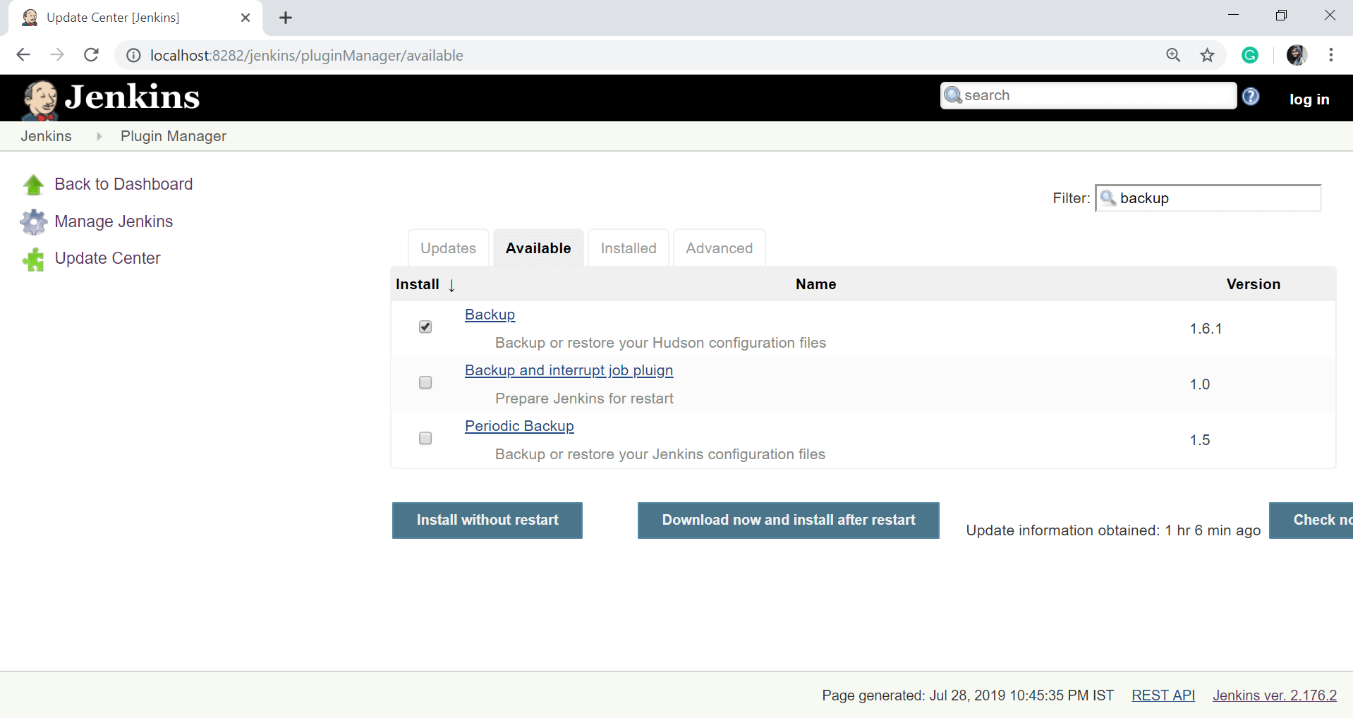This screenshot has width=1353, height=718.
Task: Open the search help question-mark icon
Action: pyautogui.click(x=1251, y=97)
